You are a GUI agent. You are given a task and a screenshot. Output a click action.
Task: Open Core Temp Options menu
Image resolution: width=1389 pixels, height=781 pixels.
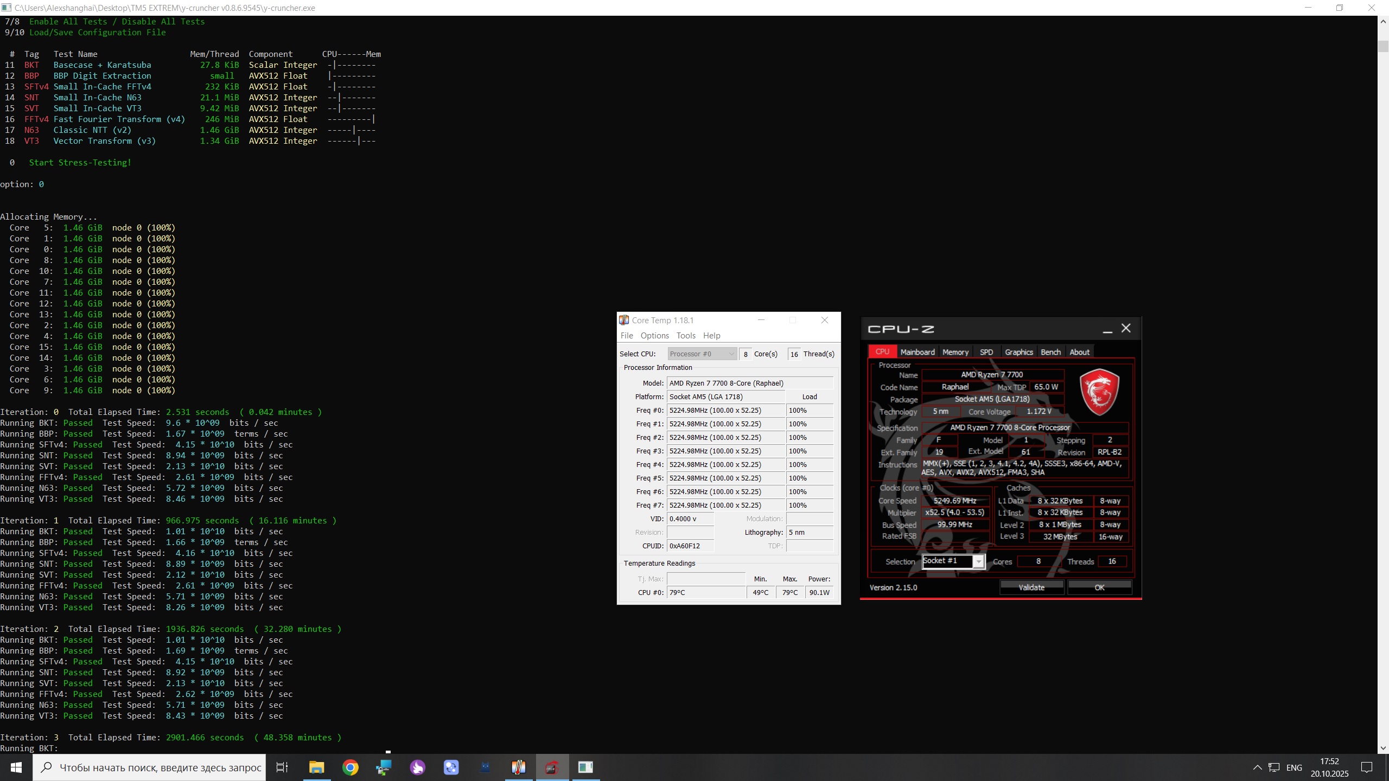pos(654,336)
